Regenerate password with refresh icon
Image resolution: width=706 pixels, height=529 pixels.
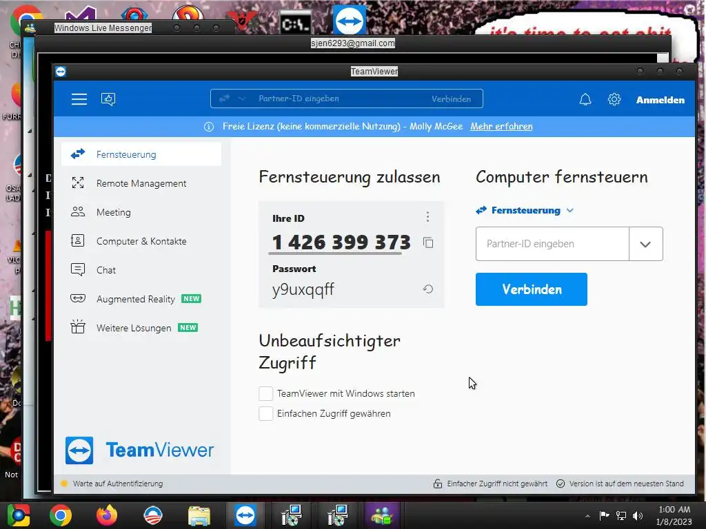click(x=428, y=289)
